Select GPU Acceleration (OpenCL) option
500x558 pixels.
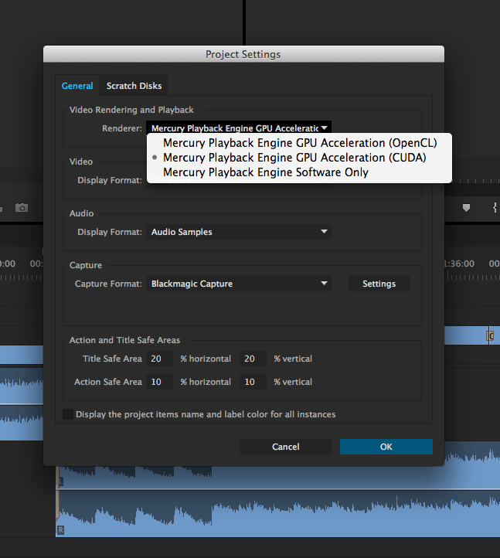(x=300, y=143)
